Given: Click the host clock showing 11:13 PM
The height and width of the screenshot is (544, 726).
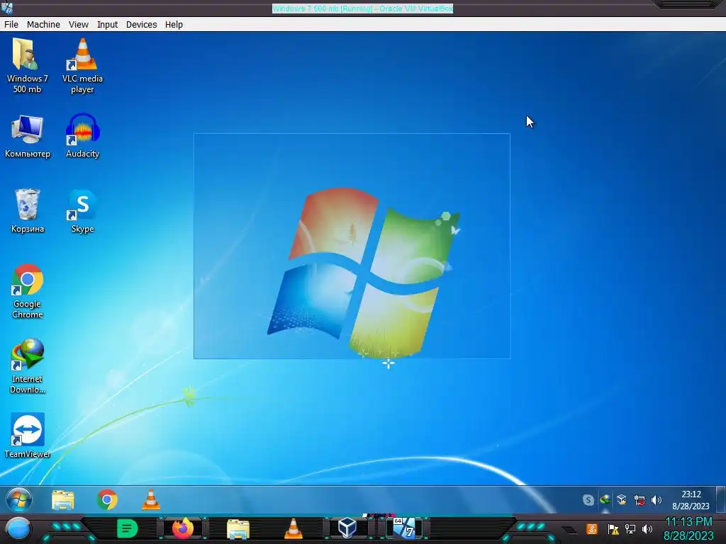Looking at the screenshot, I should tap(688, 528).
